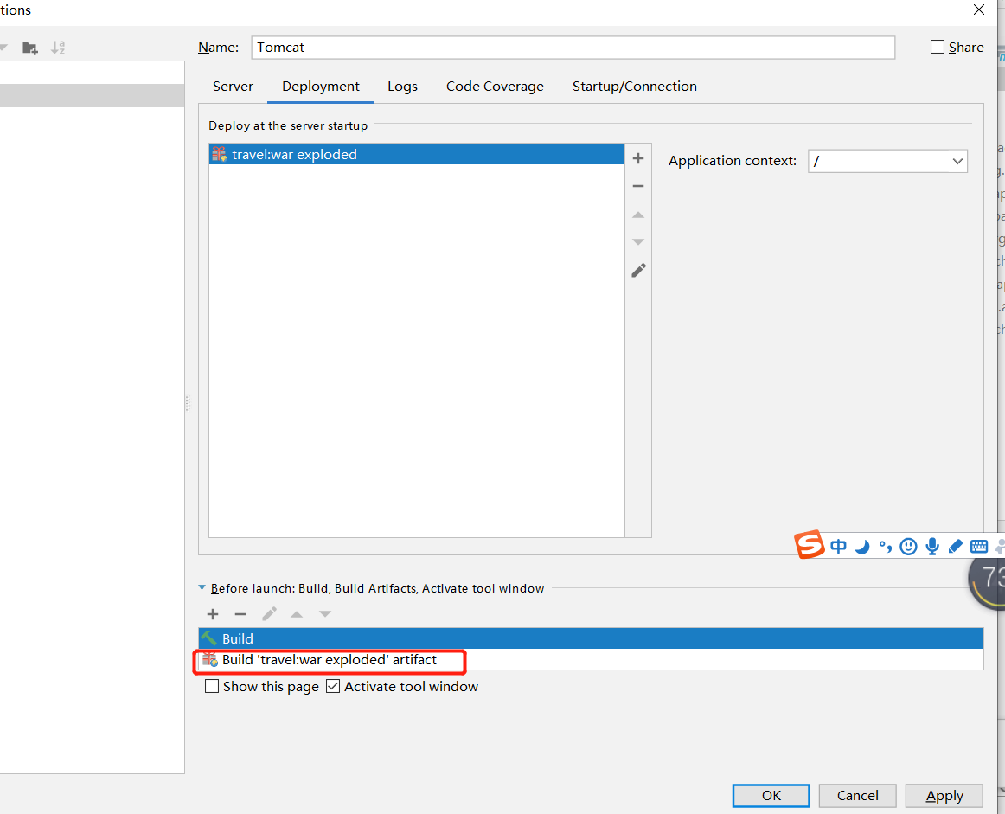1005x814 pixels.
Task: Enable the Share checkbox
Action: pyautogui.click(x=937, y=47)
